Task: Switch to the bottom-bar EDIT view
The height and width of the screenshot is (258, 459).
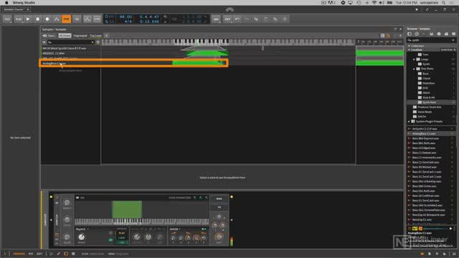Action: point(39,254)
